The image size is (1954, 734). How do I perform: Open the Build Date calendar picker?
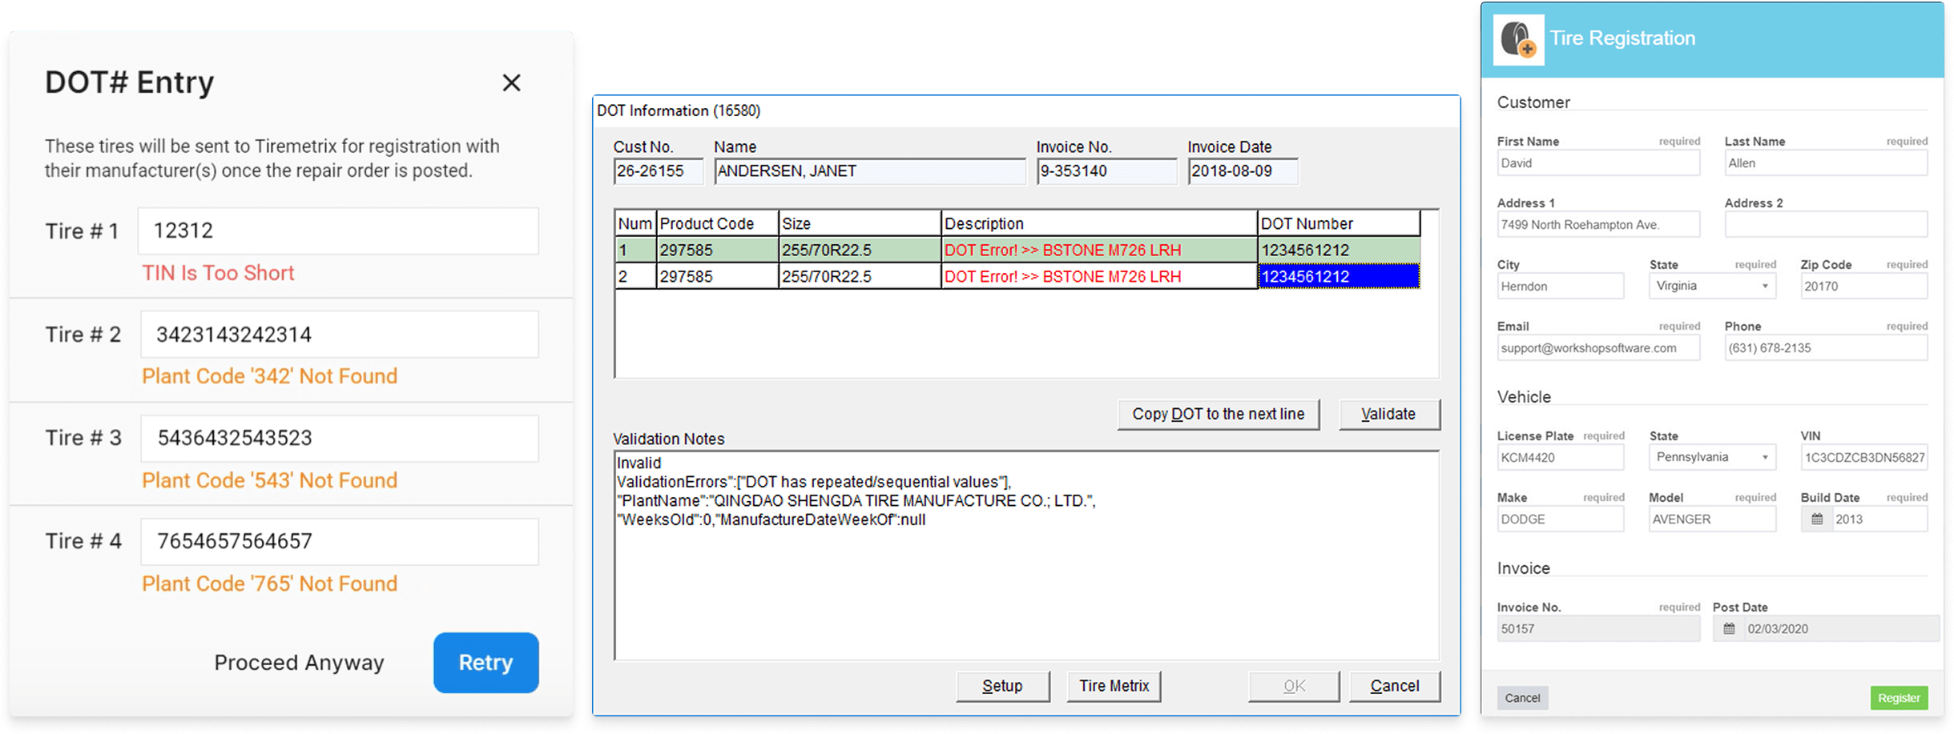click(x=1817, y=519)
